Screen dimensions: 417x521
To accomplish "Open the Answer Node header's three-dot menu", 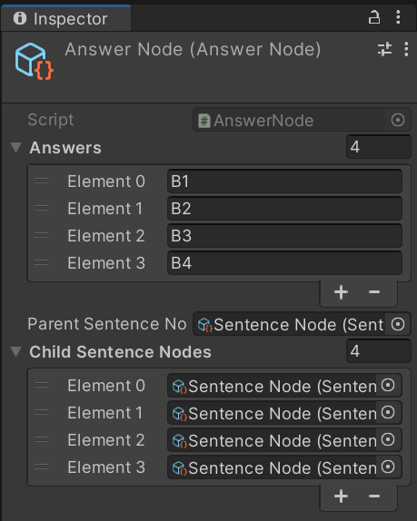I will click(406, 49).
